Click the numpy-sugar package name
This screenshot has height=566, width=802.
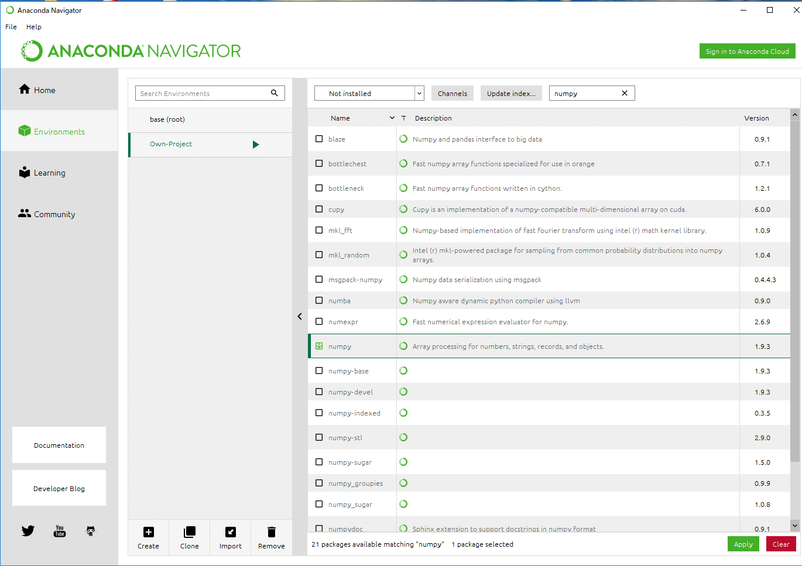tap(350, 462)
